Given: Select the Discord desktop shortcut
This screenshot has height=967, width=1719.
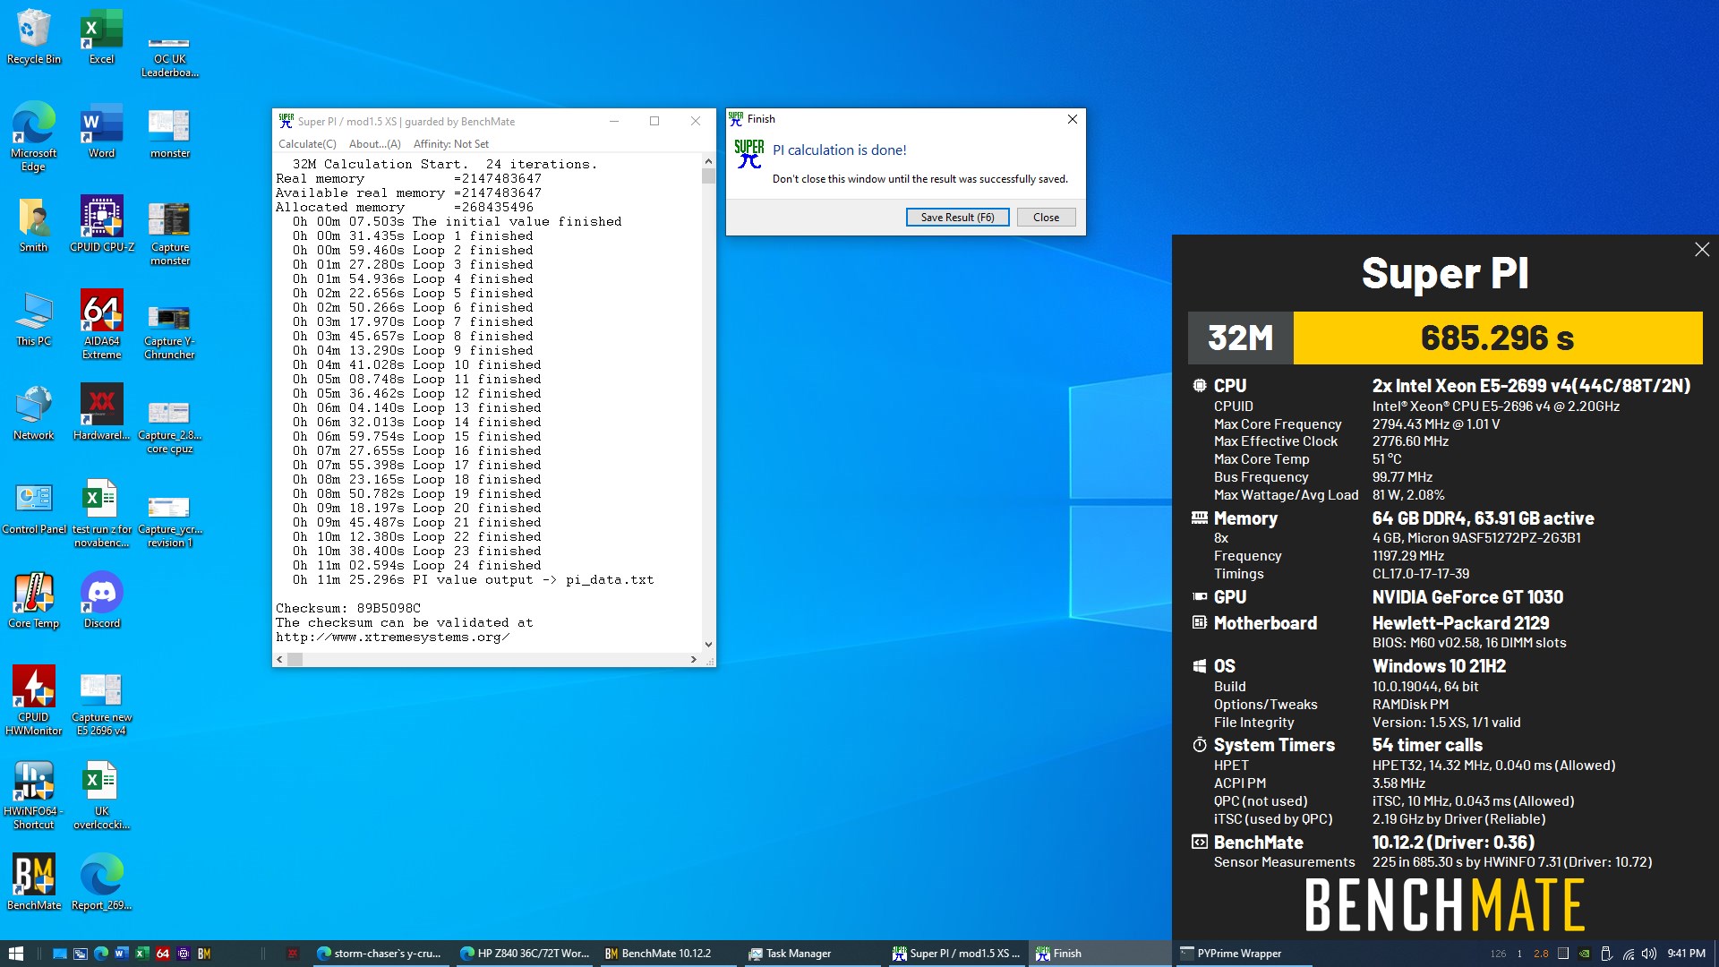Looking at the screenshot, I should 101,601.
